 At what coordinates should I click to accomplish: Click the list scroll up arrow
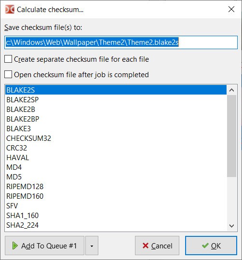click(231, 90)
